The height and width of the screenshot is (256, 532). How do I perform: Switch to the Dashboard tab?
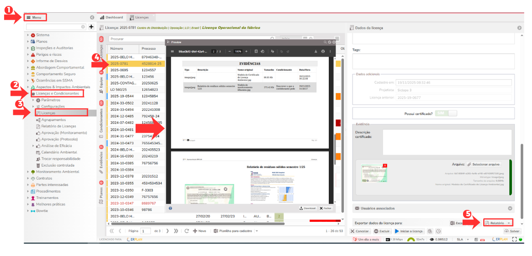click(x=111, y=17)
